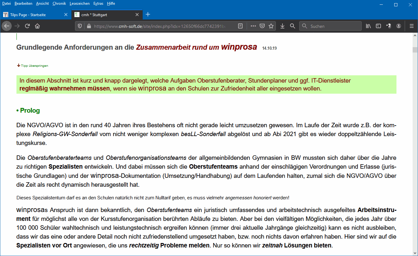418x256 pixels.
Task: View site security lock information
Action: pyautogui.click(x=89, y=26)
